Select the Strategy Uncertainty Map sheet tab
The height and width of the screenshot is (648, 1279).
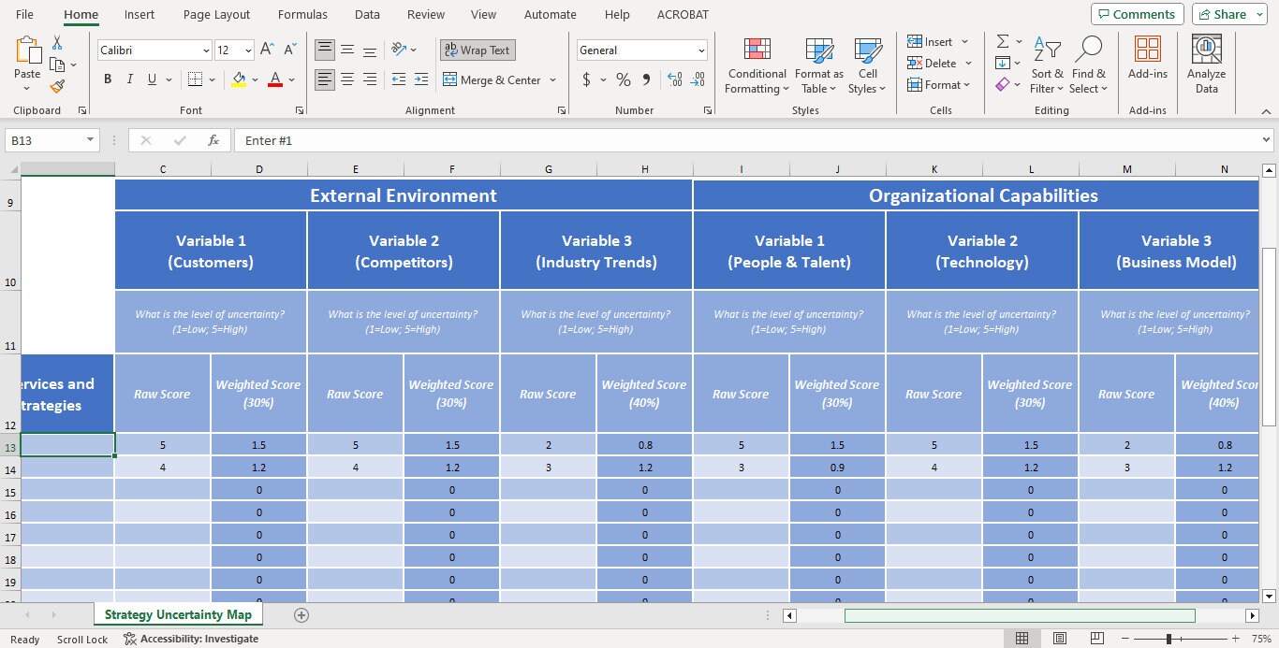[x=178, y=614]
